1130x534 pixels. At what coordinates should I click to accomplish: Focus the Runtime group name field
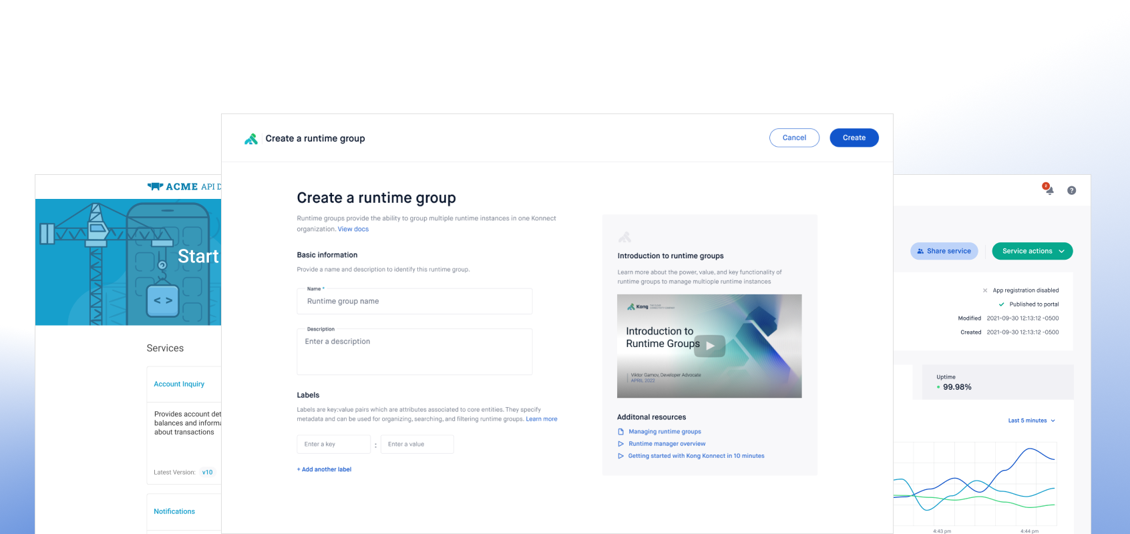tap(414, 302)
